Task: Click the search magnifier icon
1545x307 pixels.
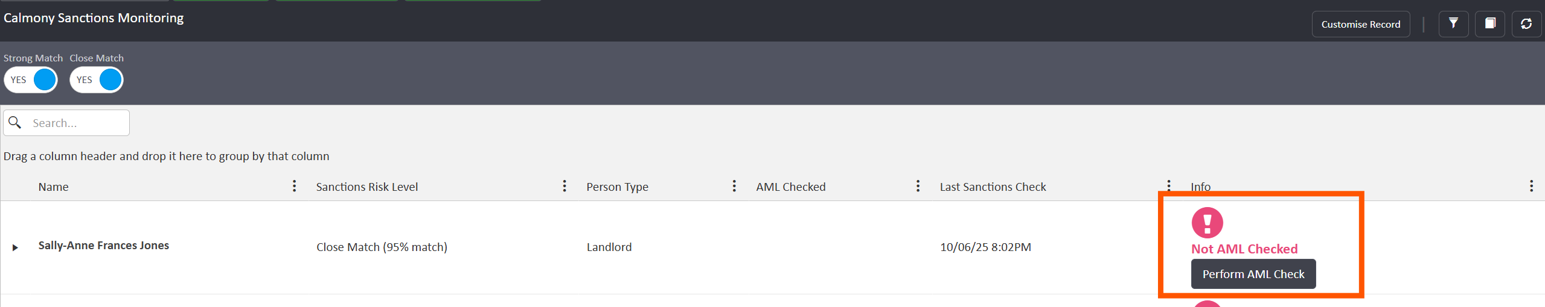Action: pos(15,123)
